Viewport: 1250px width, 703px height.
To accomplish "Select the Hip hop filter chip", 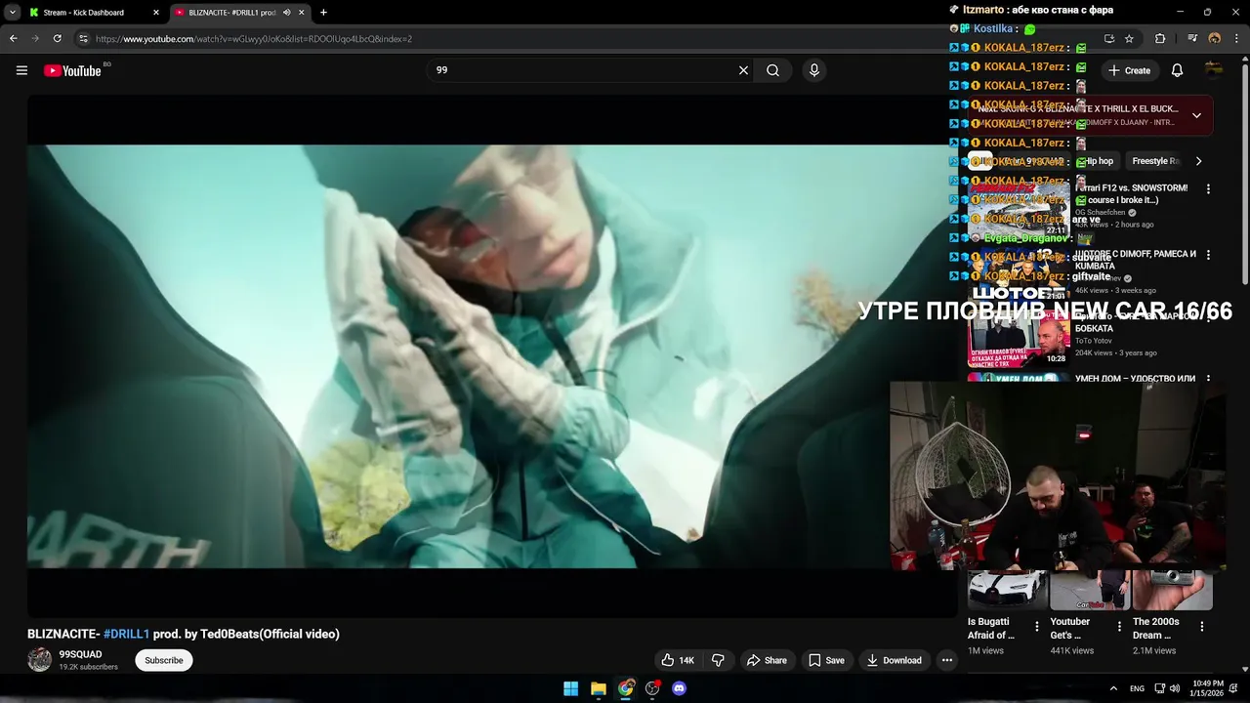I will tap(1099, 161).
